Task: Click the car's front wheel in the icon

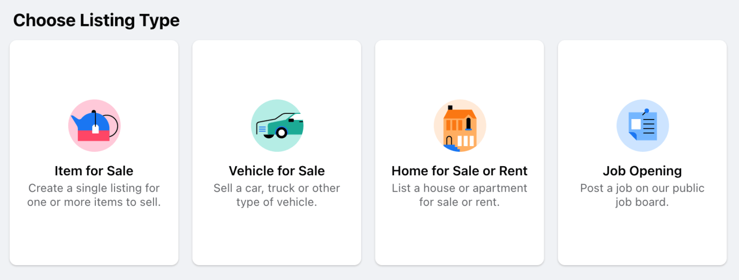Action: point(281,133)
